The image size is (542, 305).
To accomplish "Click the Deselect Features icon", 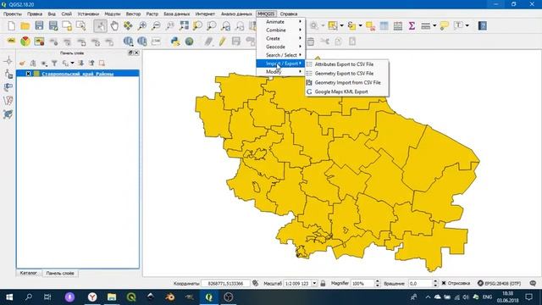I will tap(370, 25).
